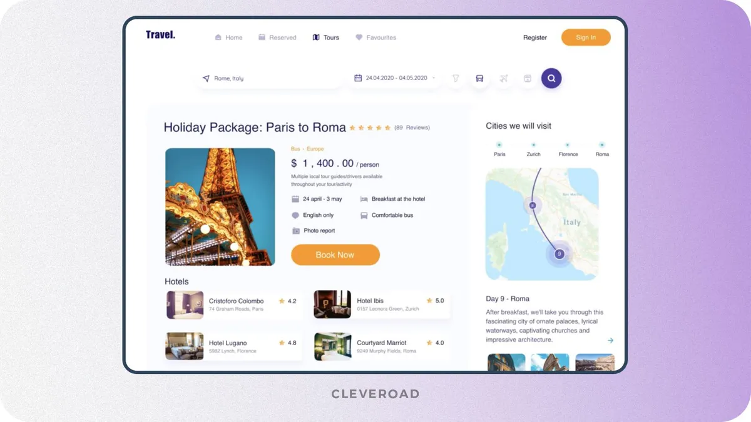Open the Eiffel Tower carousel photo
Image resolution: width=751 pixels, height=422 pixels.
tap(220, 207)
